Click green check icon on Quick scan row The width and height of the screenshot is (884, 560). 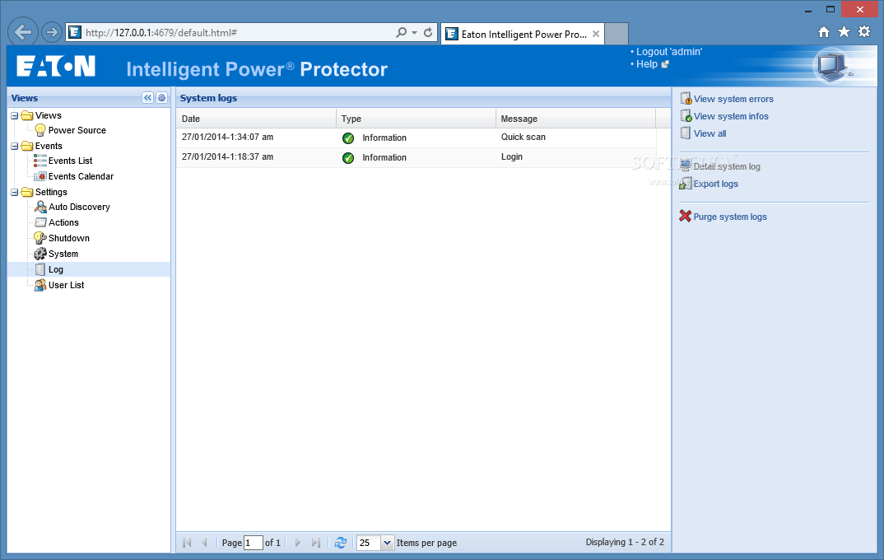pos(348,138)
